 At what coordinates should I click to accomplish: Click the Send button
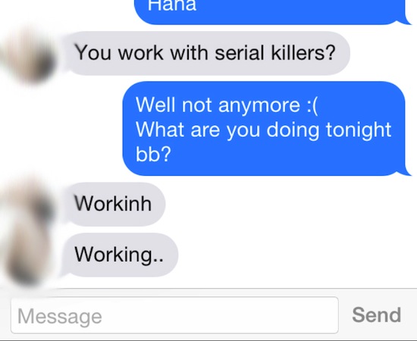point(376,315)
